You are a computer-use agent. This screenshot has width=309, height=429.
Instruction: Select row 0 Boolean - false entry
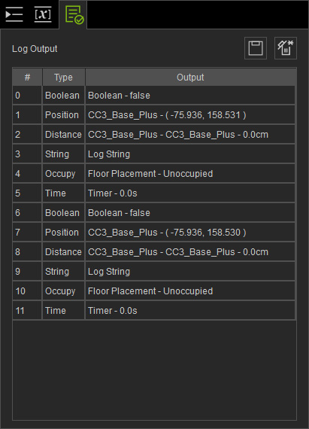pyautogui.click(x=154, y=96)
